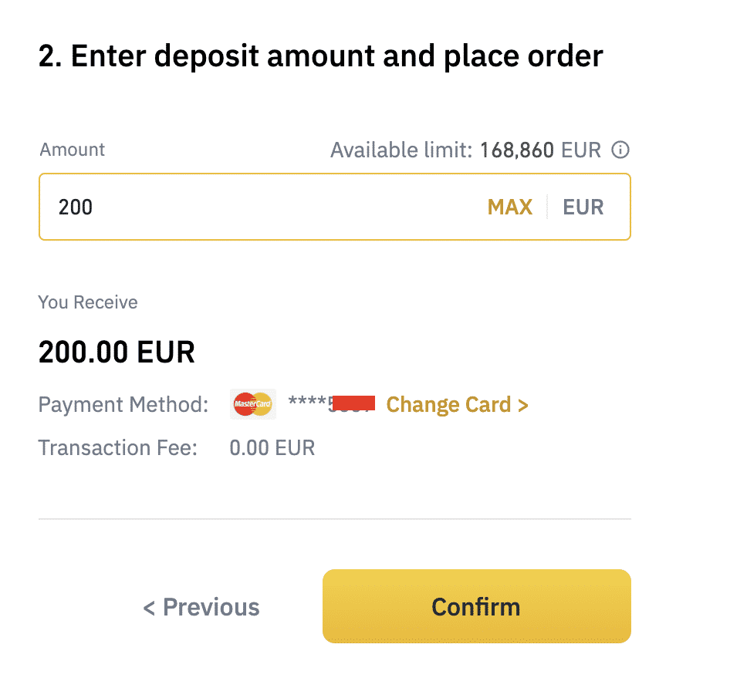Image resolution: width=747 pixels, height=688 pixels.
Task: Click the arrow after Change Card
Action: [x=523, y=406]
